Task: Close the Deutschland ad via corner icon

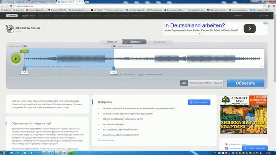Action: [x=267, y=23]
